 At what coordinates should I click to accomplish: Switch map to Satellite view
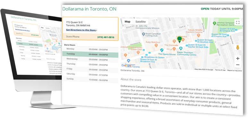(141, 22)
